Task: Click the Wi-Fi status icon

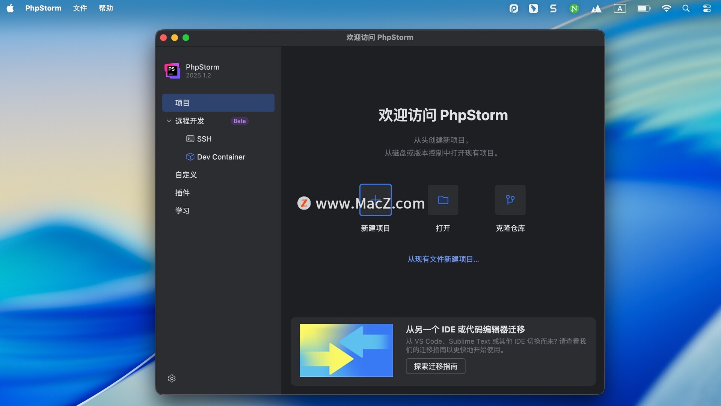Action: pyautogui.click(x=667, y=8)
